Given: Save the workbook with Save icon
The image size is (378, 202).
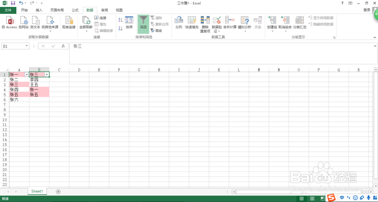Looking at the screenshot, I should [x=13, y=3].
